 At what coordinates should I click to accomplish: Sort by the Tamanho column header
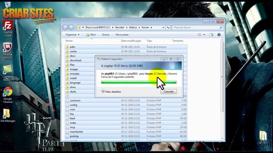pos(177,41)
